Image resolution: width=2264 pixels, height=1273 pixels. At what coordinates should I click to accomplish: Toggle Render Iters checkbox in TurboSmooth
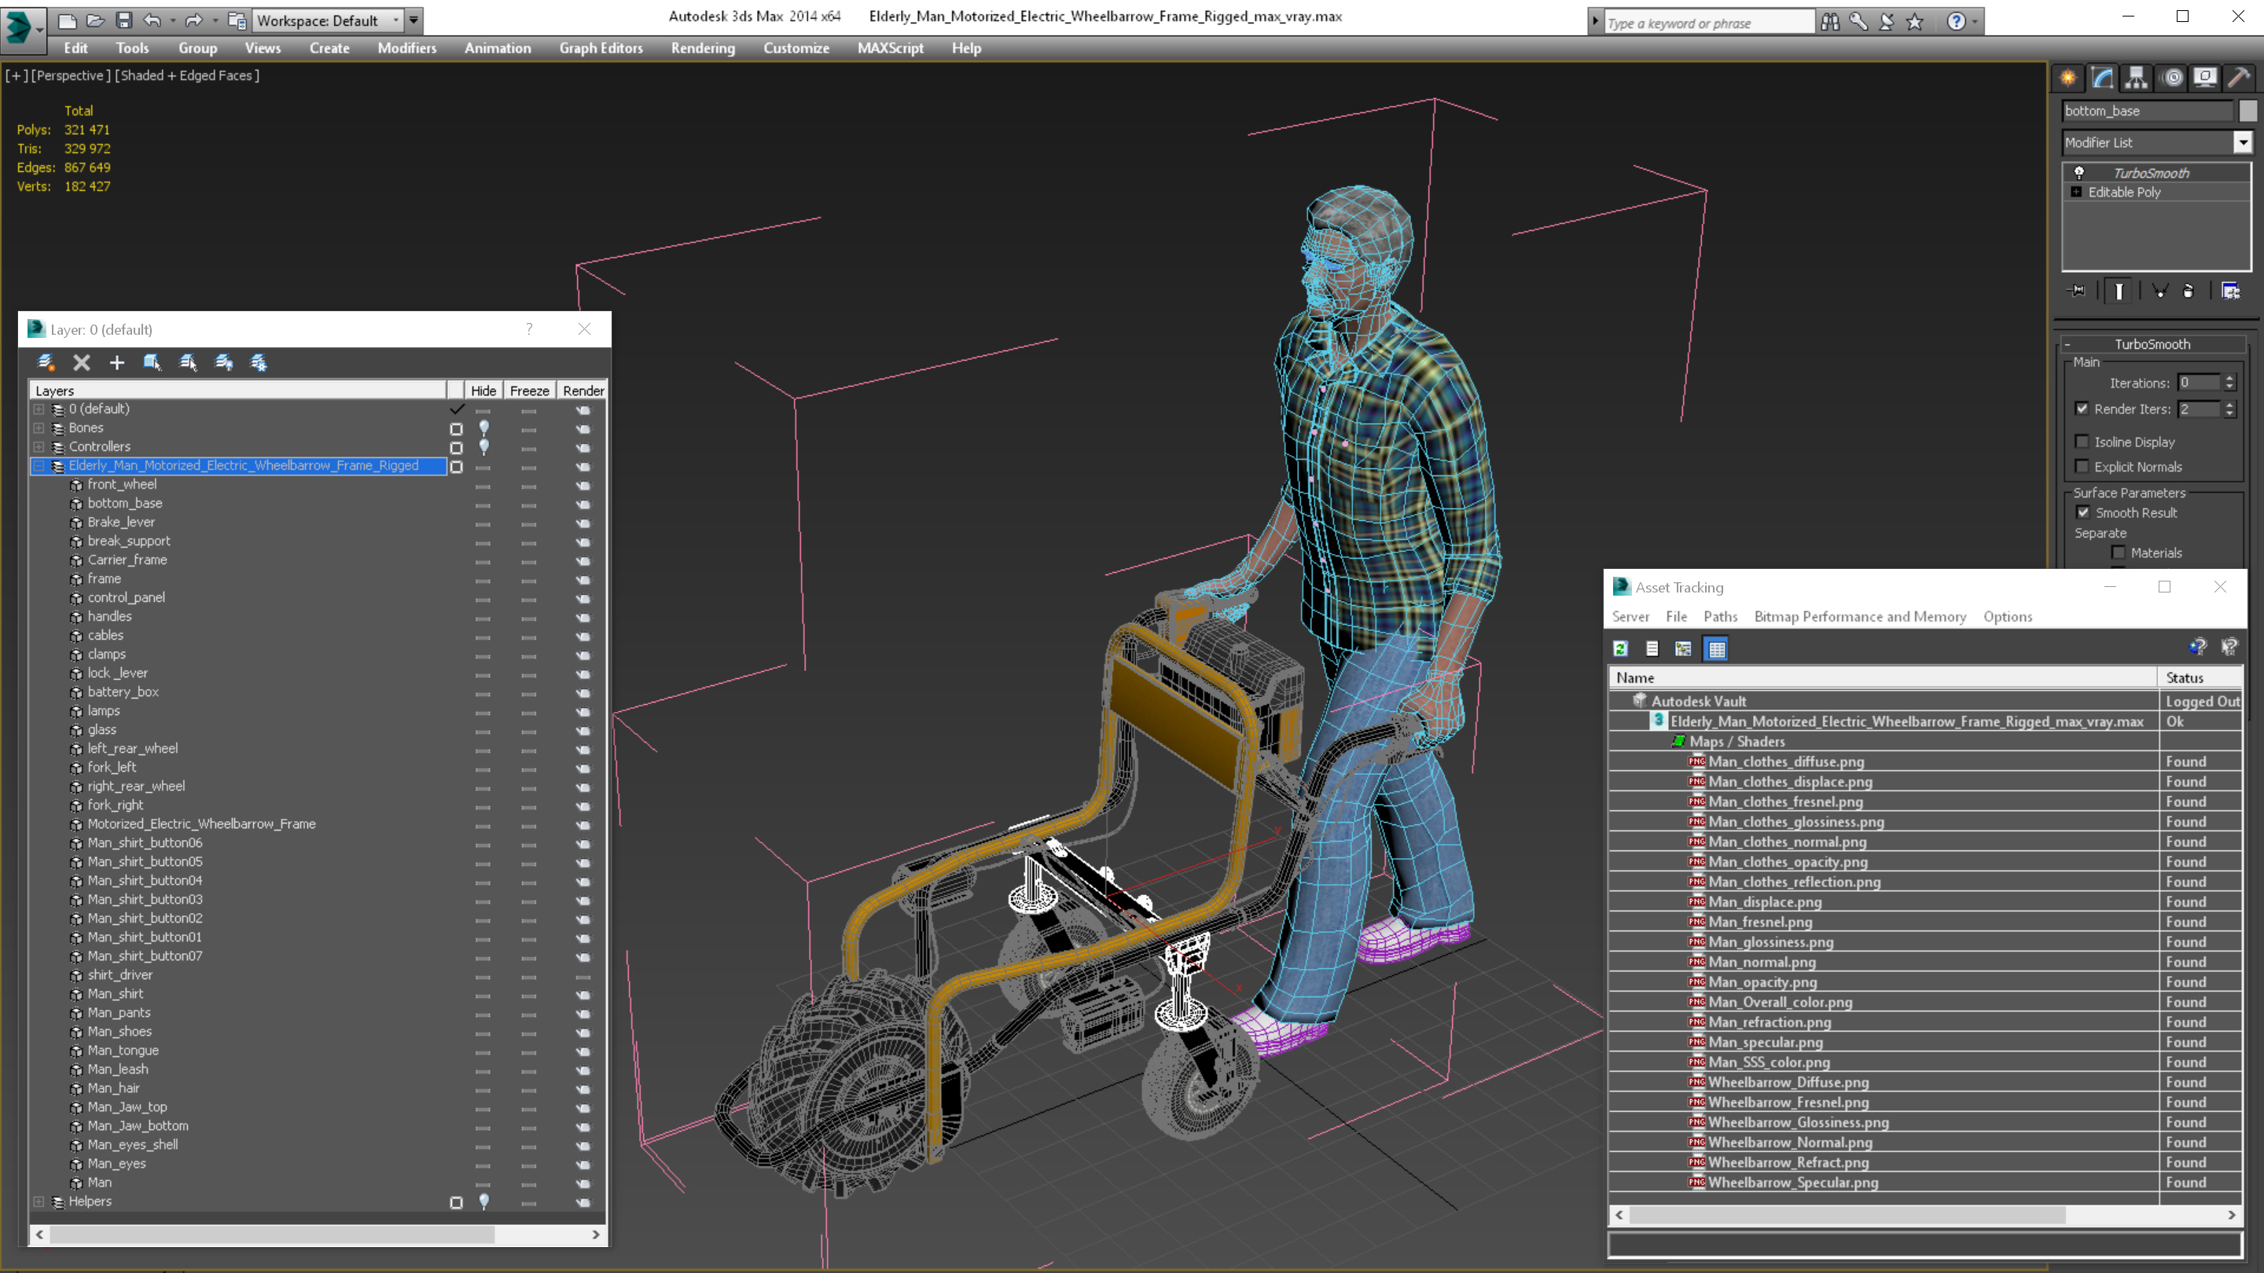(2082, 409)
